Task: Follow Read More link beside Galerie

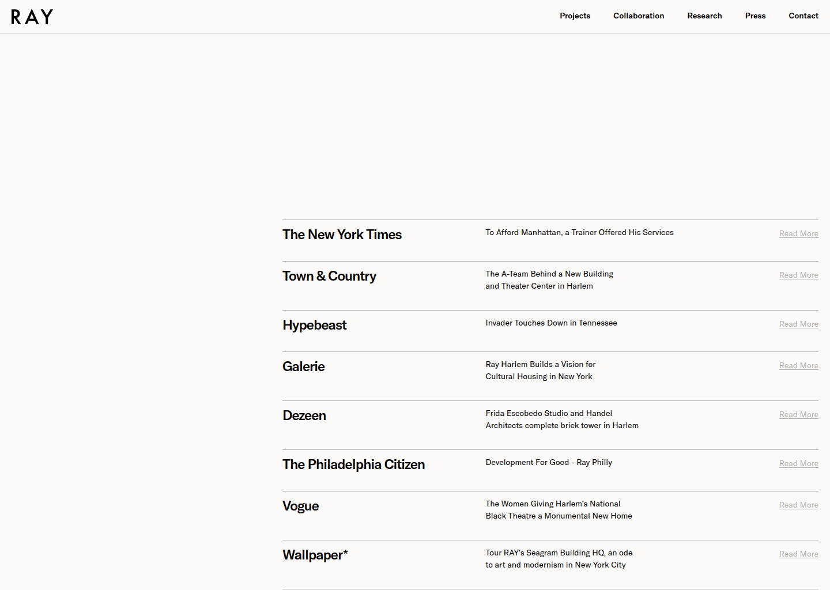Action: tap(798, 366)
